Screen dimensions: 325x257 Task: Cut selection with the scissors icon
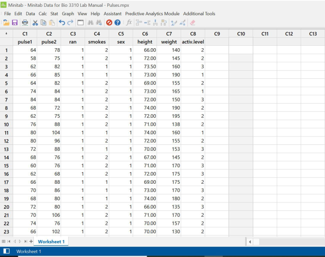pyautogui.click(x=35, y=22)
